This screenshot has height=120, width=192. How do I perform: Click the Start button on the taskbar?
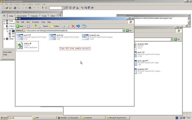tap(4, 118)
